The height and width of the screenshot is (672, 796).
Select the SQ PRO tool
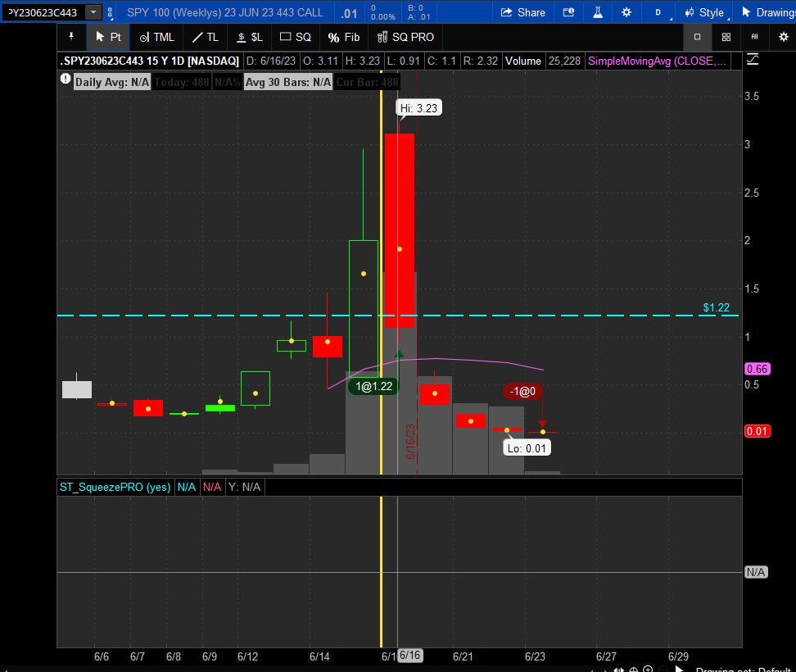pyautogui.click(x=405, y=37)
